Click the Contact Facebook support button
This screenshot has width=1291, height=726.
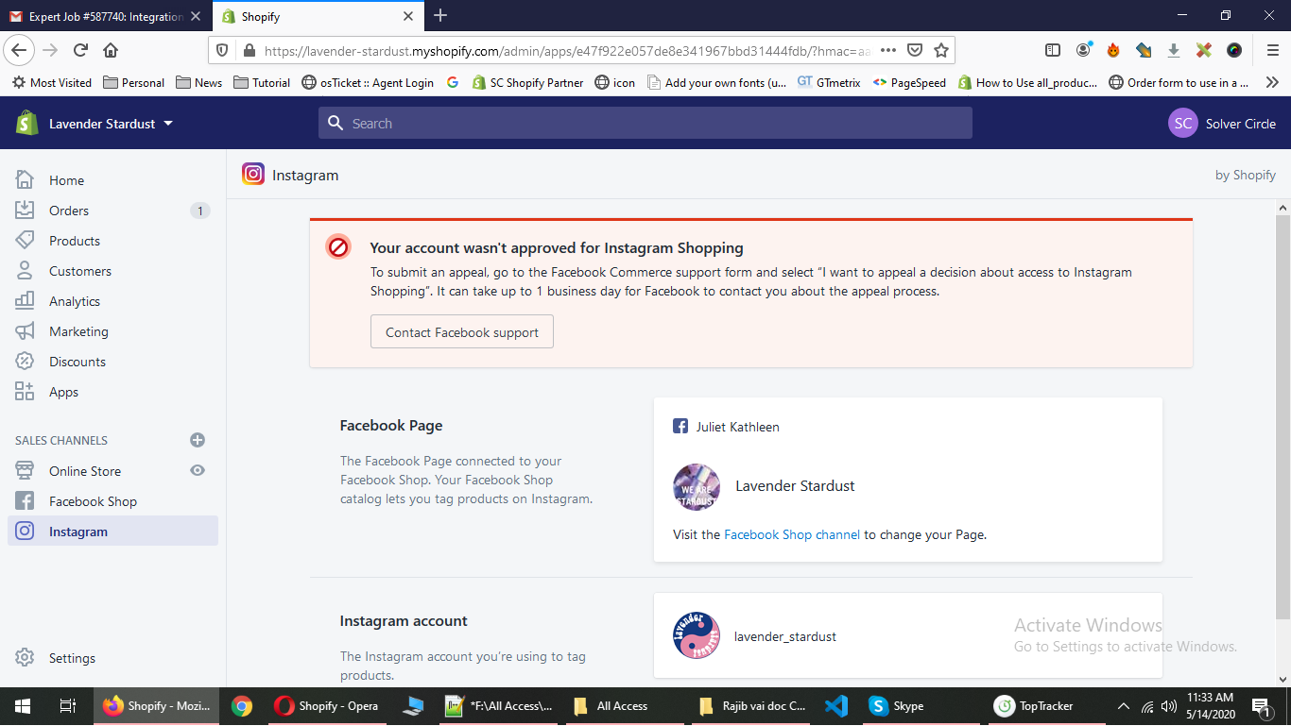click(x=462, y=332)
